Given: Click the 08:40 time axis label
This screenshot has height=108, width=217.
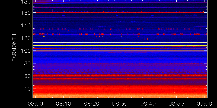Looking at the screenshot, I should (148, 104).
